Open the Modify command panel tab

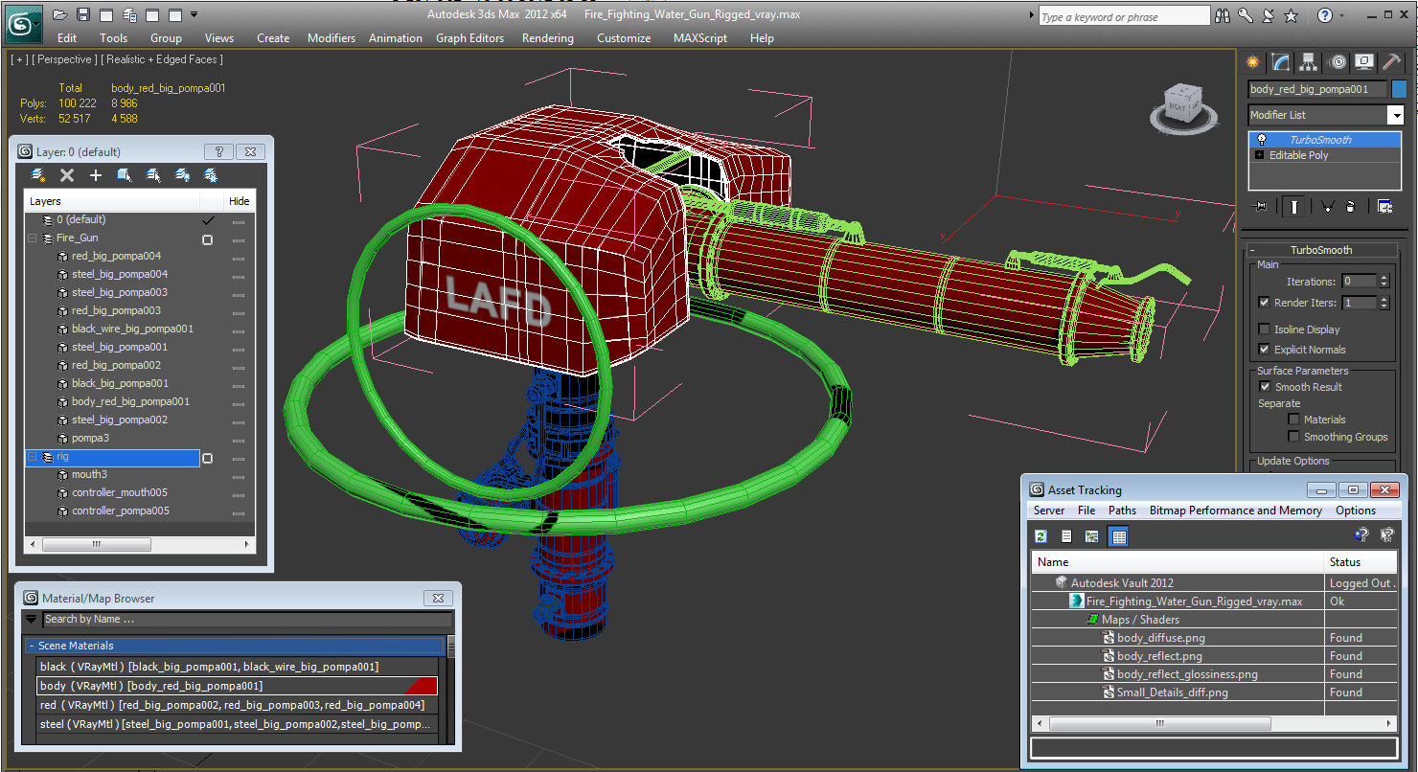click(1281, 62)
